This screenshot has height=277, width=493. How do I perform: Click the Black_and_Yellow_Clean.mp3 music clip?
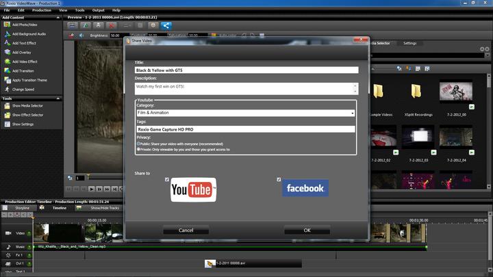(x=230, y=247)
